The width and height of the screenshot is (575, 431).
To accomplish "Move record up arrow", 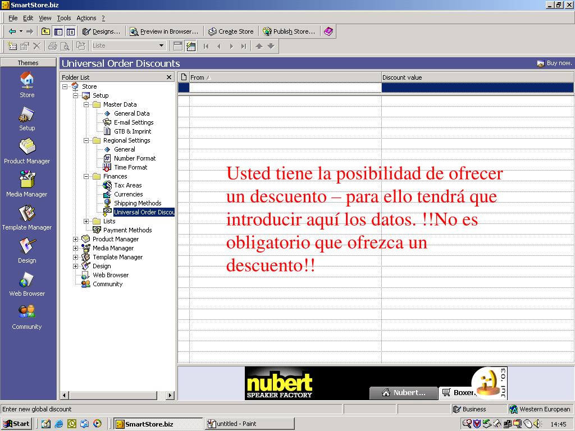I will pyautogui.click(x=259, y=46).
